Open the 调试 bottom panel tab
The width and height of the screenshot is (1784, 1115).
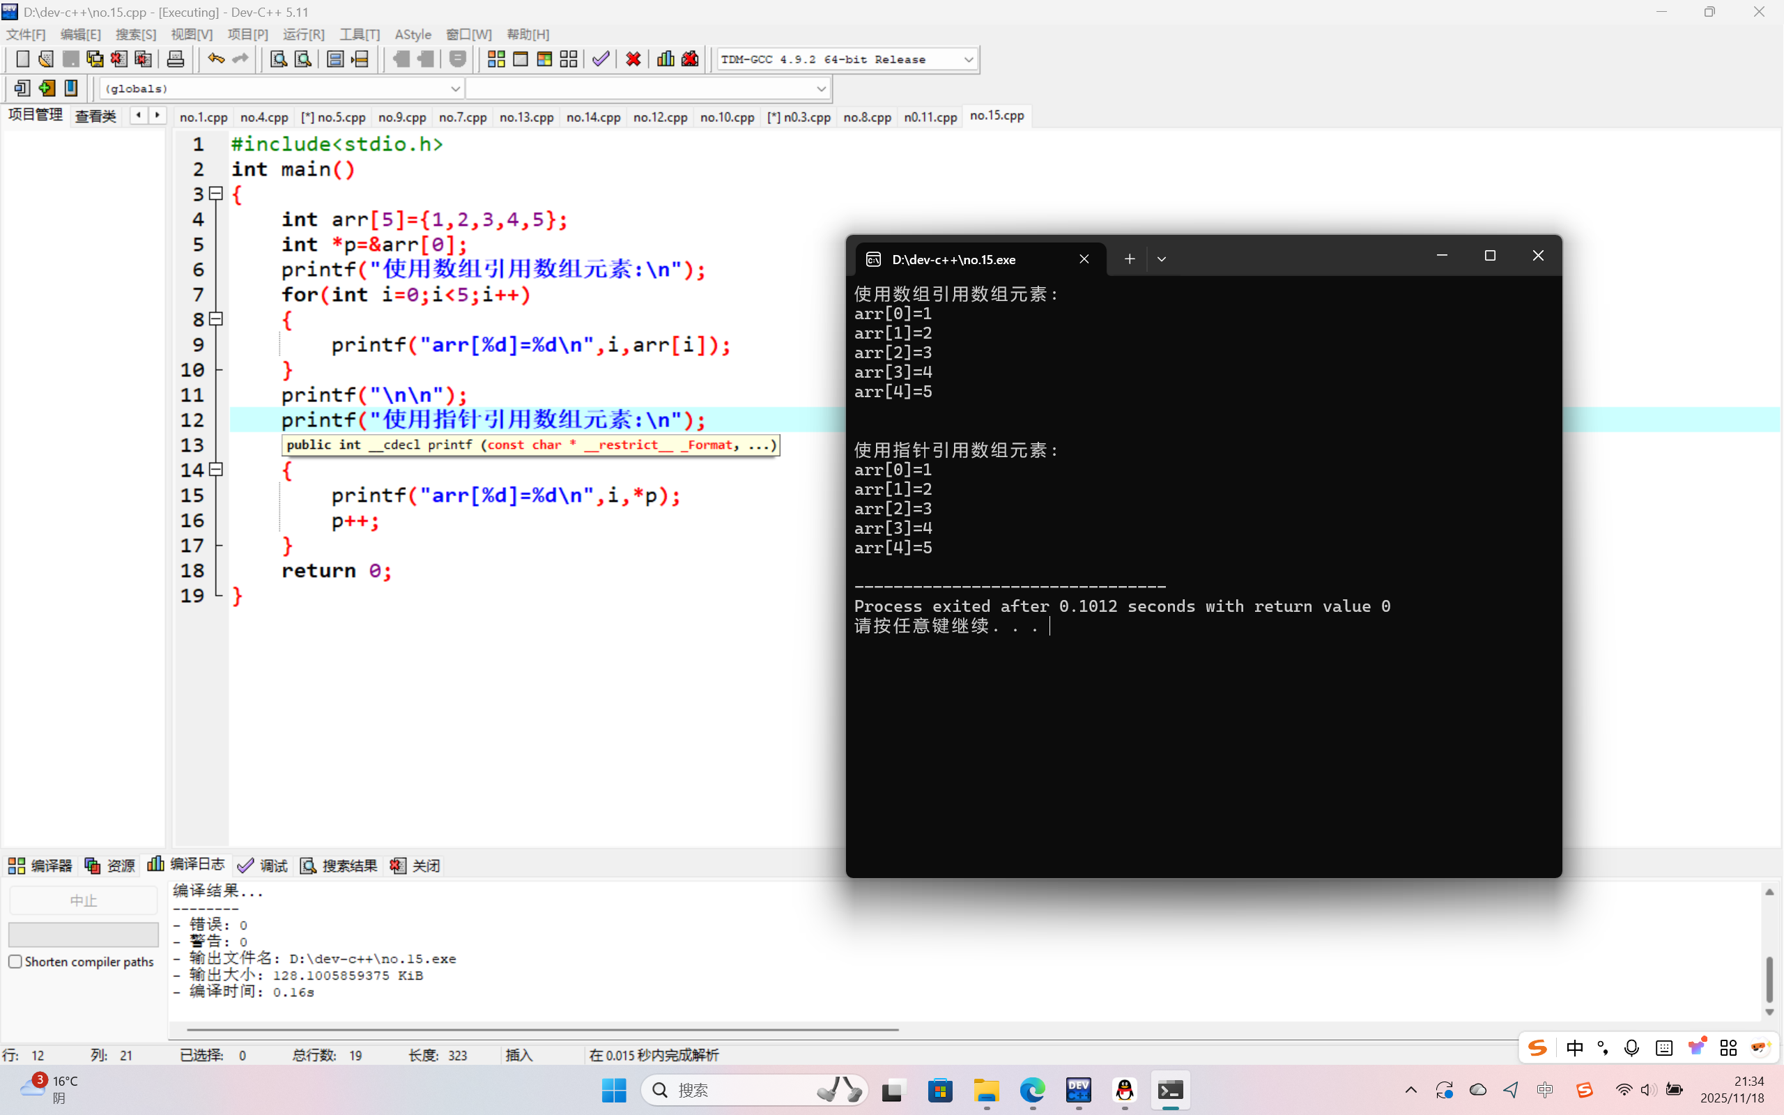click(x=263, y=866)
